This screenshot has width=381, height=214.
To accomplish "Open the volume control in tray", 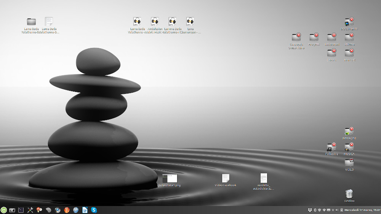I will [337, 210].
